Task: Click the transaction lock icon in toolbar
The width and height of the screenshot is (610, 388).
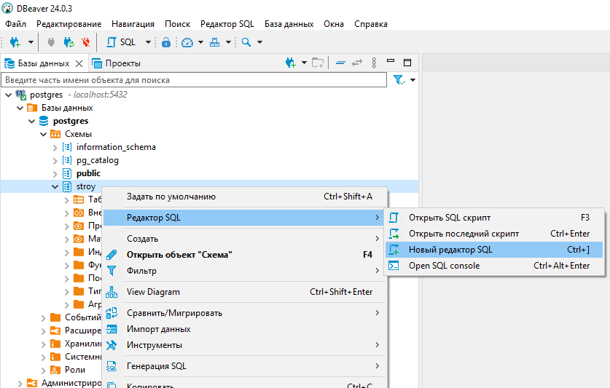Action: 166,42
